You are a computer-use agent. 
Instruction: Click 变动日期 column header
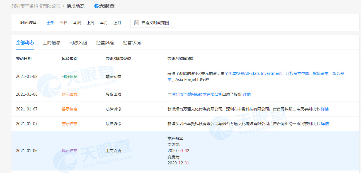coord(24,59)
